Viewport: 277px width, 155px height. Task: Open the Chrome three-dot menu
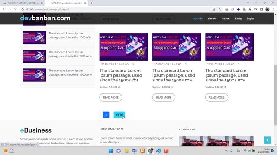coord(273,9)
